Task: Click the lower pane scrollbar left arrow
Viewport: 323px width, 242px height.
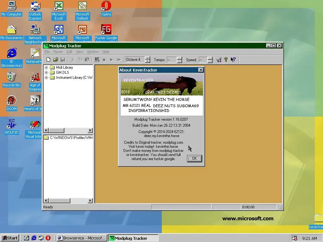Action: tap(46, 200)
